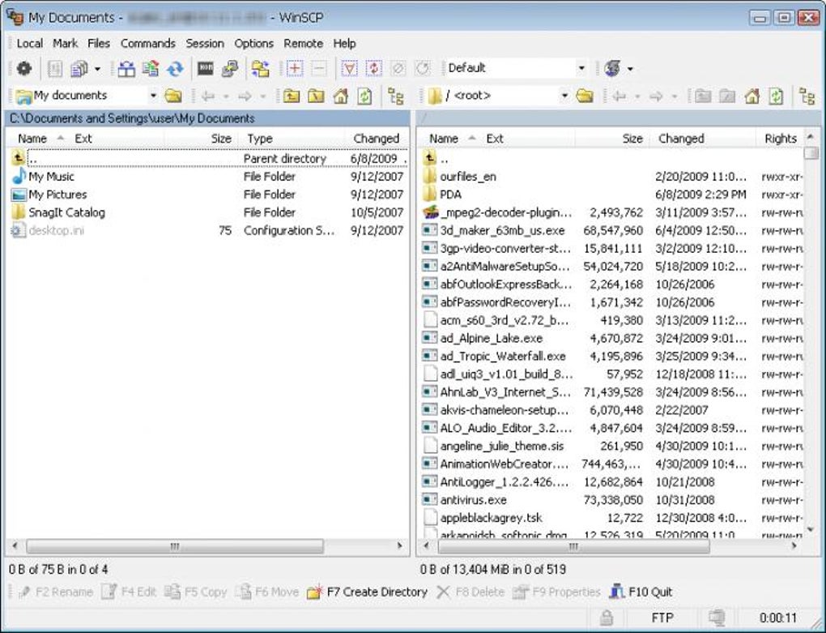The image size is (826, 633).
Task: Open remote directory folder icon beside root
Action: point(584,96)
